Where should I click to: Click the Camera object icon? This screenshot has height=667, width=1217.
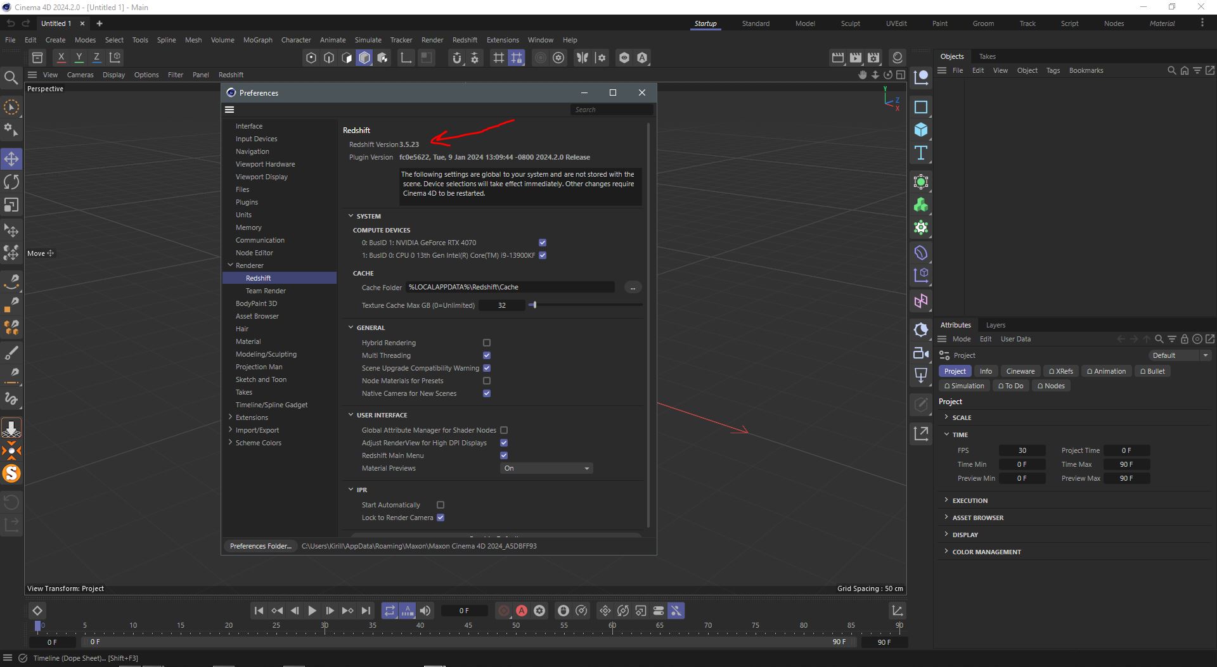pyautogui.click(x=921, y=353)
